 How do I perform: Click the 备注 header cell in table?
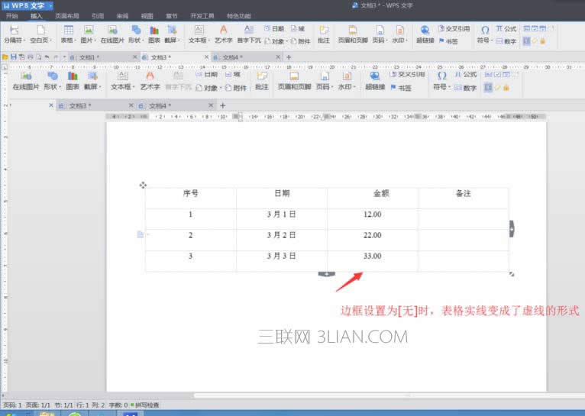pyautogui.click(x=464, y=198)
